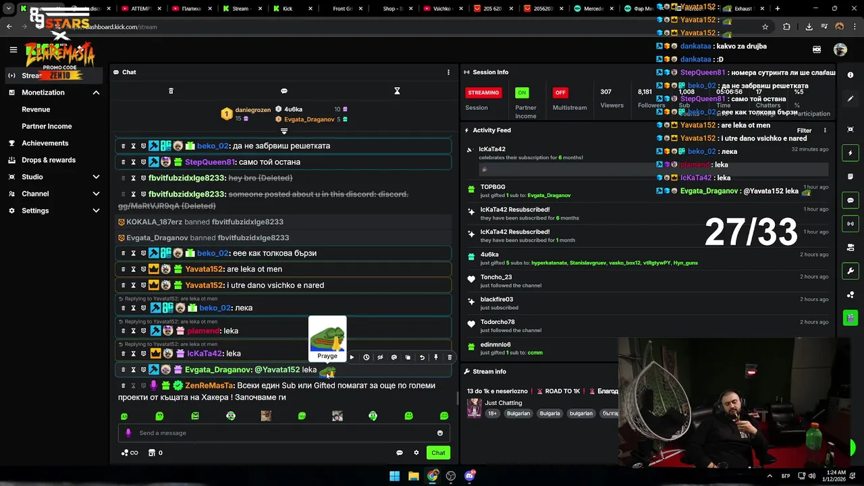Click hyperkatanata link in 4u6ka gift entry

(x=549, y=263)
